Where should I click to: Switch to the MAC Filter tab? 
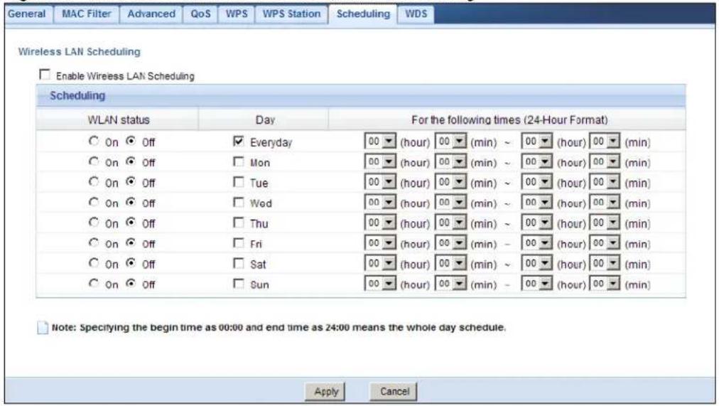tap(86, 14)
